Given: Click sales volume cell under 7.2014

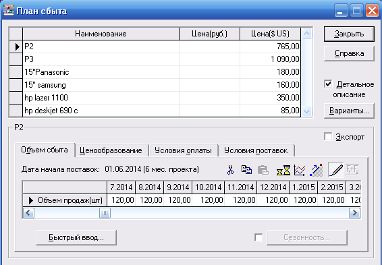Looking at the screenshot, I should (x=121, y=200).
